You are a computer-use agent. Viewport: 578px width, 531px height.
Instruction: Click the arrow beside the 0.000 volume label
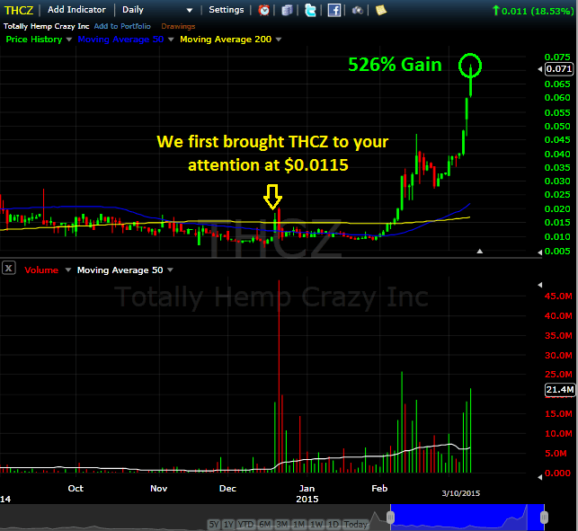pyautogui.click(x=540, y=477)
